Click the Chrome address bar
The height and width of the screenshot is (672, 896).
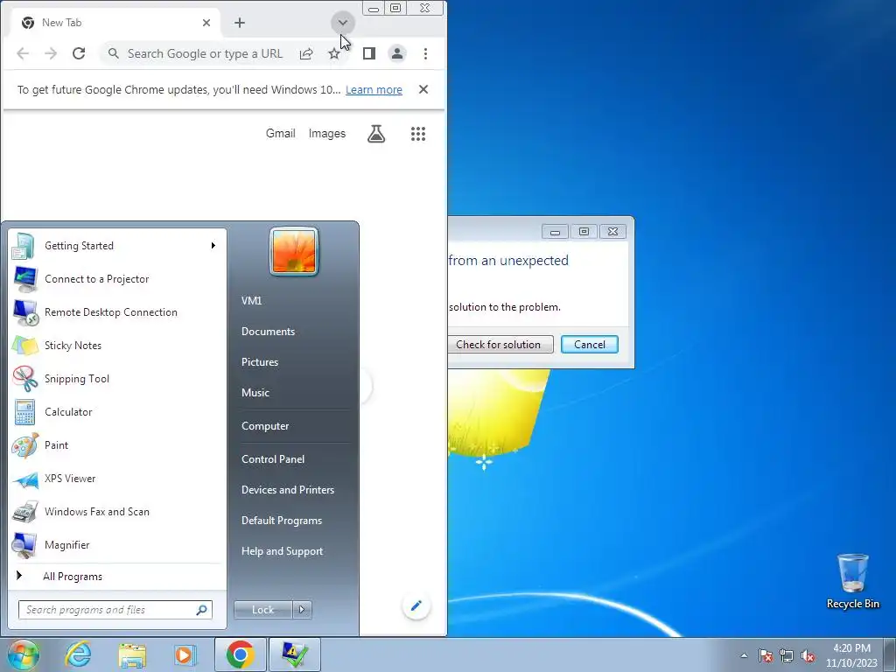(x=205, y=53)
